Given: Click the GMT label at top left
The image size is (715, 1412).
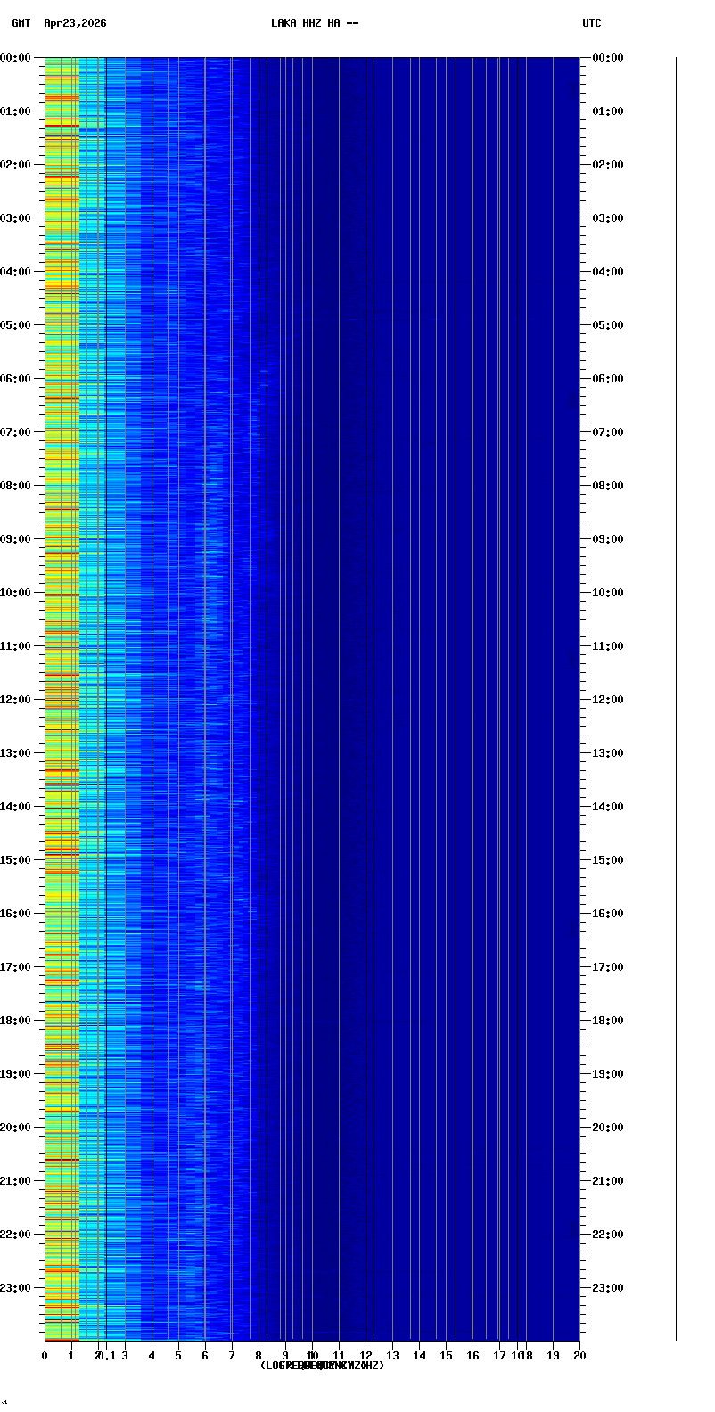Looking at the screenshot, I should pos(21,23).
